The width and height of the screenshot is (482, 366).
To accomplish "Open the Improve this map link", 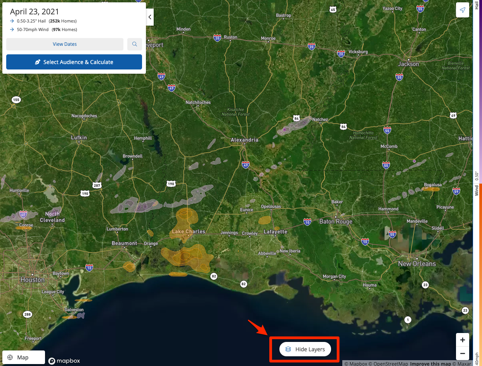I will tap(430, 364).
